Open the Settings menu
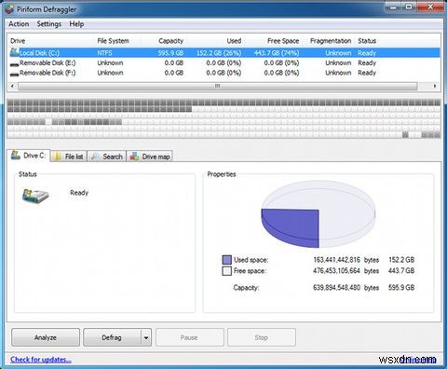This screenshot has width=447, height=369. click(x=49, y=24)
